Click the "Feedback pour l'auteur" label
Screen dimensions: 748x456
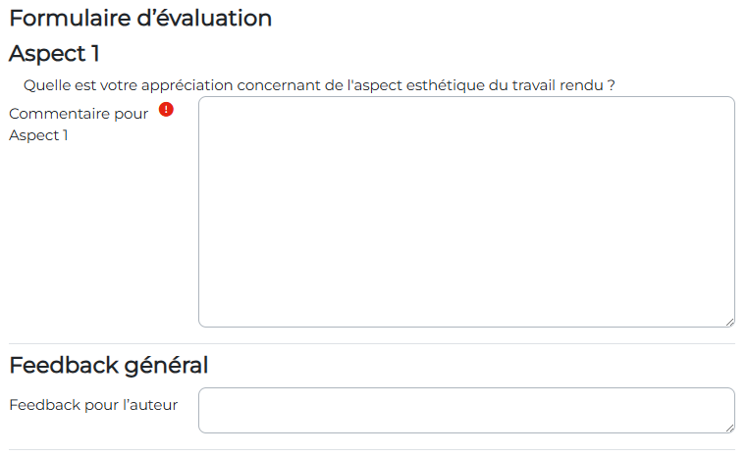click(93, 404)
